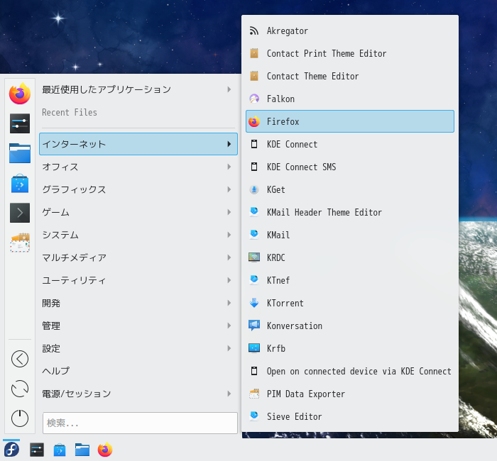Click the KDE Connect phone icon
Screen dimensions: 497x461
pyautogui.click(x=254, y=145)
